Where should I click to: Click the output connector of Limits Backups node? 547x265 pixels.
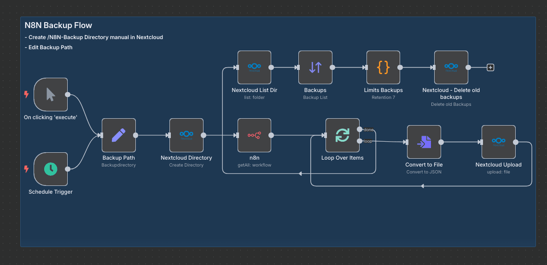pyautogui.click(x=400, y=68)
